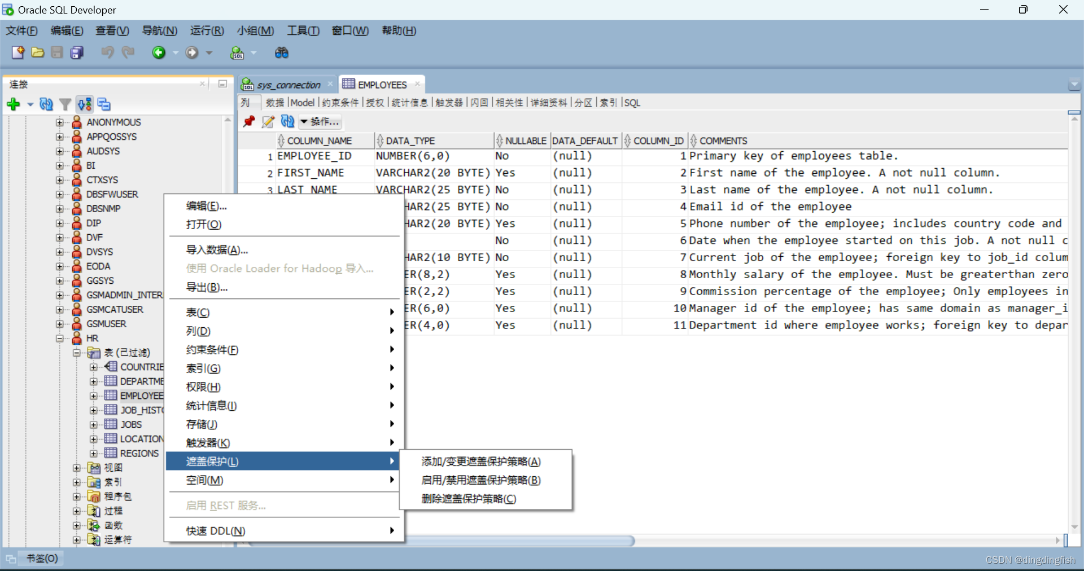Image resolution: width=1084 pixels, height=571 pixels.
Task: Open the SQL Worksheet connection dropdown arrow
Action: [x=253, y=52]
